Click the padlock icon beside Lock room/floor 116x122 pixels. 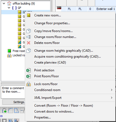29,84
